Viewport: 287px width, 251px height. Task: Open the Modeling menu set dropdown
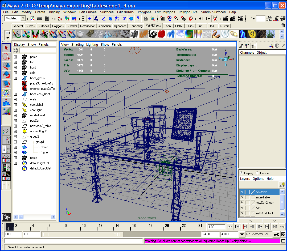point(23,18)
